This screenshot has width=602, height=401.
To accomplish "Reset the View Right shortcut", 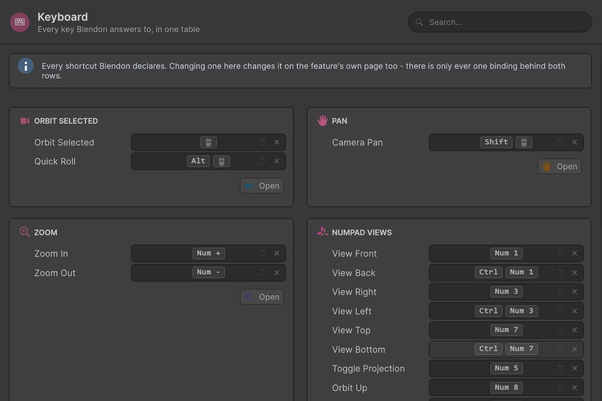I will 560,292.
